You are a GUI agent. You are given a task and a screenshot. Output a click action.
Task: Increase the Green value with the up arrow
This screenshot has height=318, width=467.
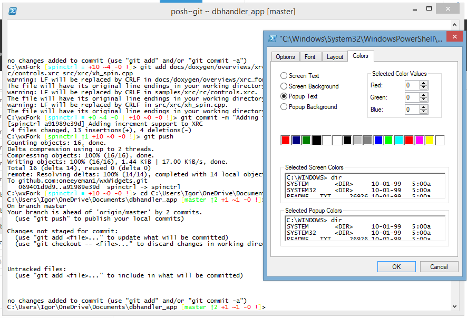tap(424, 95)
